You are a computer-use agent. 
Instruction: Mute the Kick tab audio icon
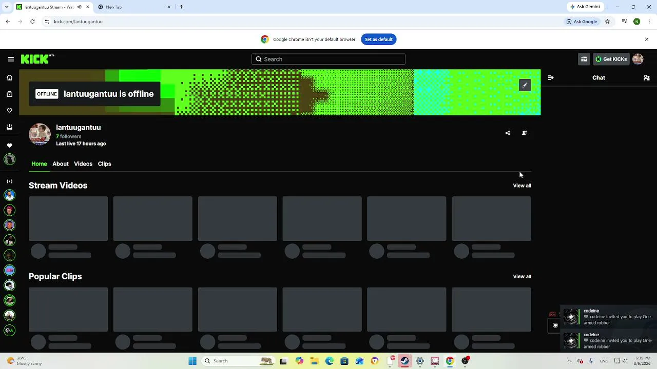(79, 7)
